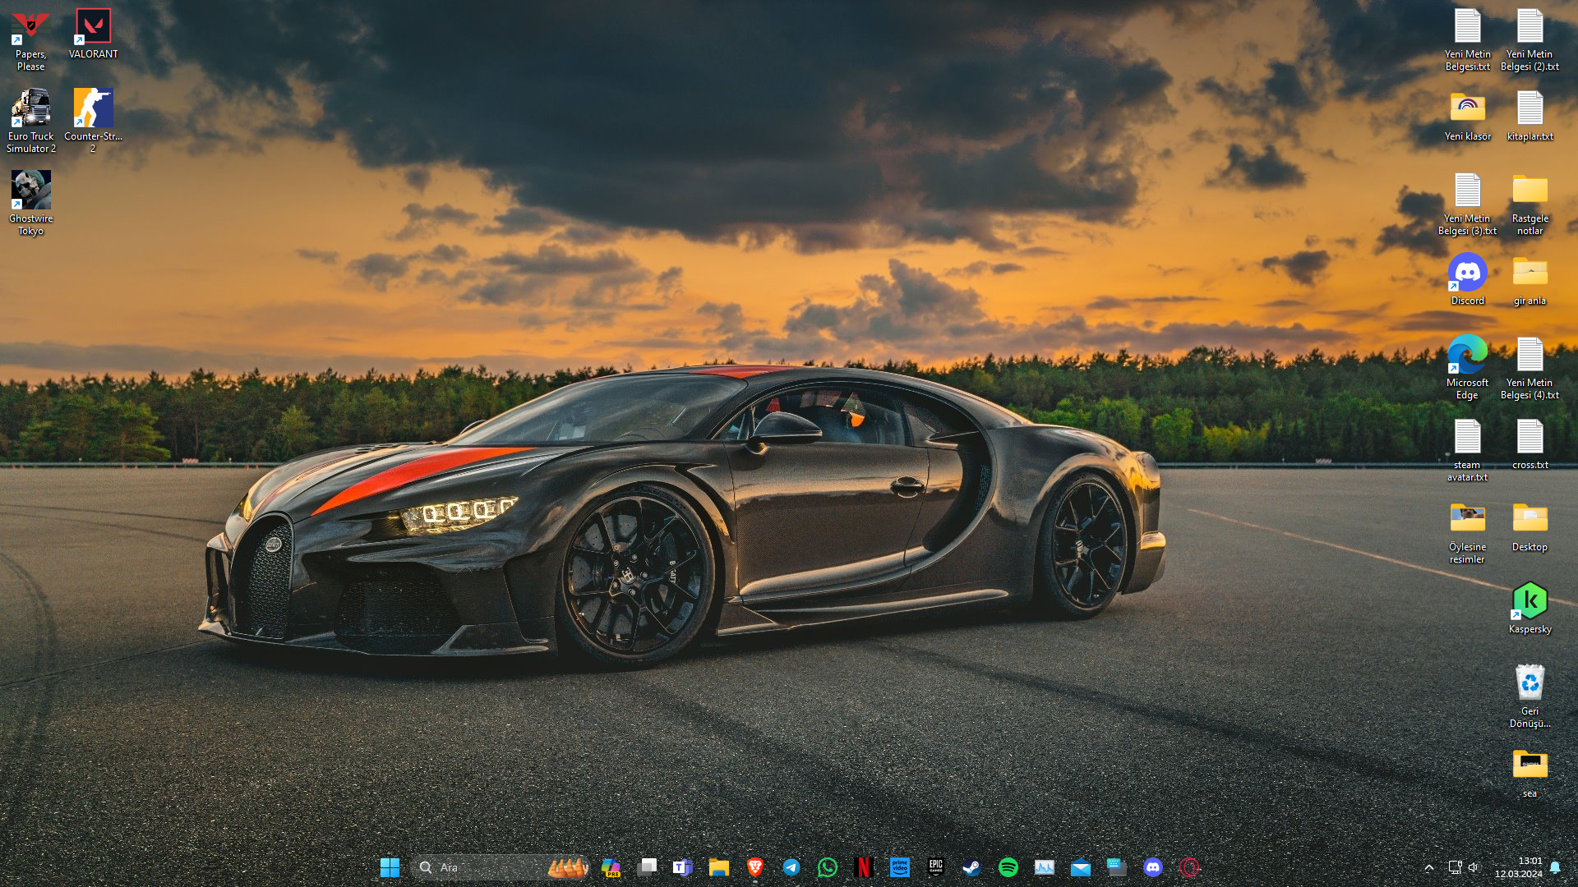Select the Rastgele notlar folder
Image resolution: width=1578 pixels, height=887 pixels.
click(1530, 204)
